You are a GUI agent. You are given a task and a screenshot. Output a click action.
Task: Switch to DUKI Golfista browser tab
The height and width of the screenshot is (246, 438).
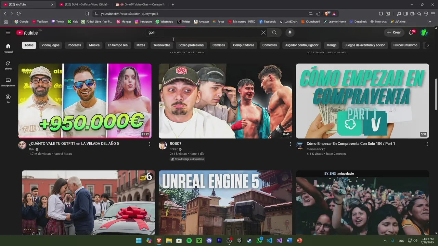(84, 4)
